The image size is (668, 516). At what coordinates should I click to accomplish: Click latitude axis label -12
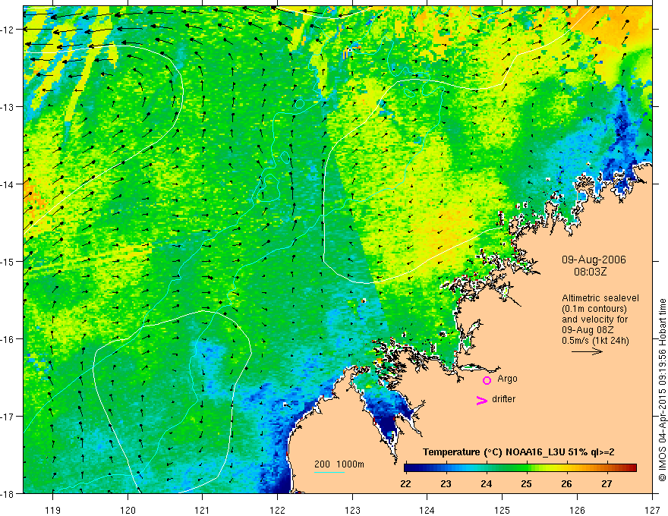(x=8, y=30)
